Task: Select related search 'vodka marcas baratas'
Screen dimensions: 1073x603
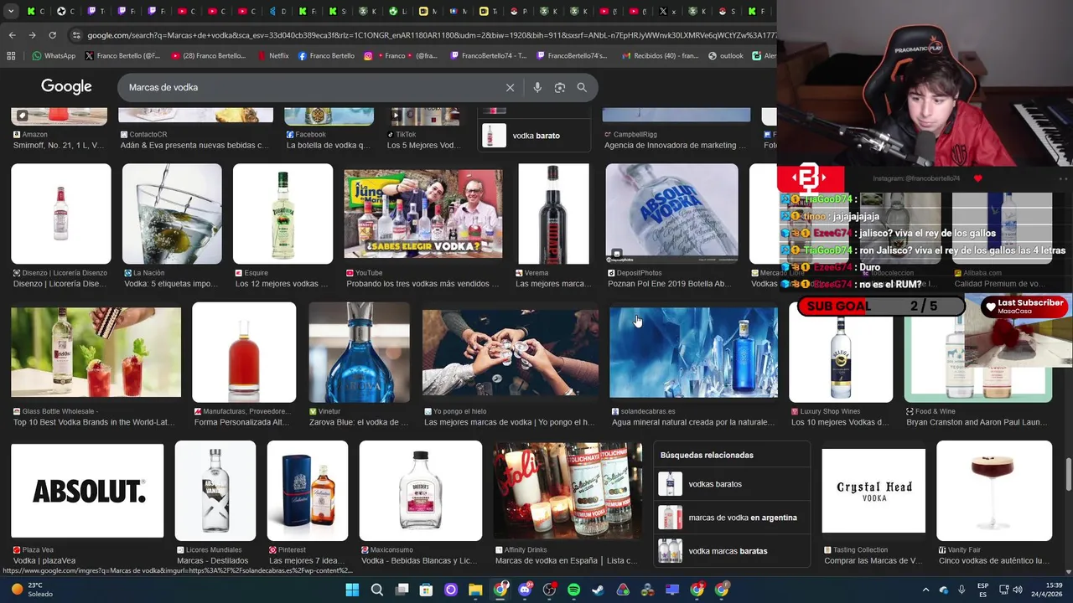Action: click(732, 551)
